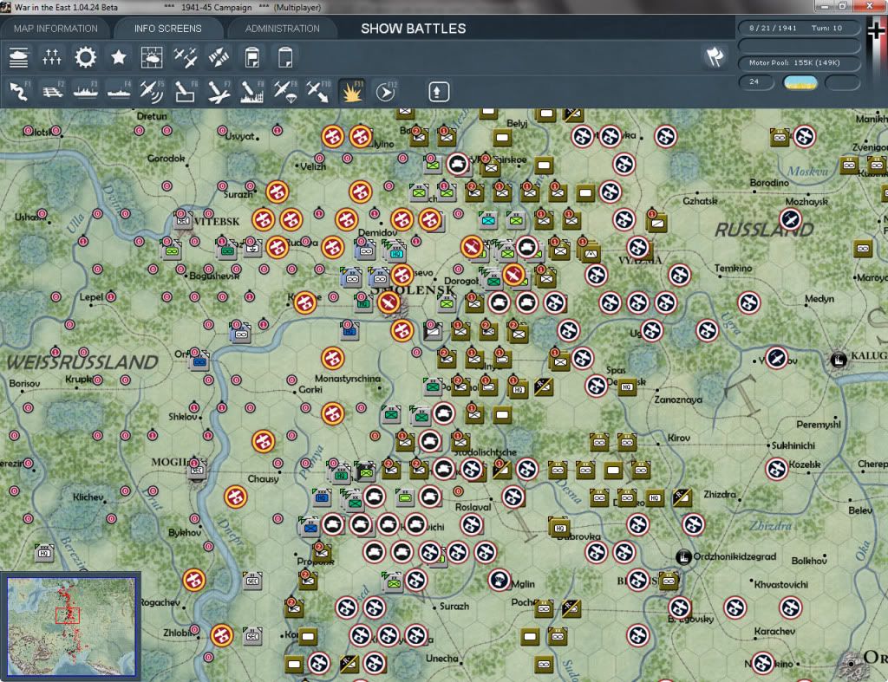Screen dimensions: 888x682
Task: Open the Order of Battle tank-list icon
Action: [x=19, y=57]
